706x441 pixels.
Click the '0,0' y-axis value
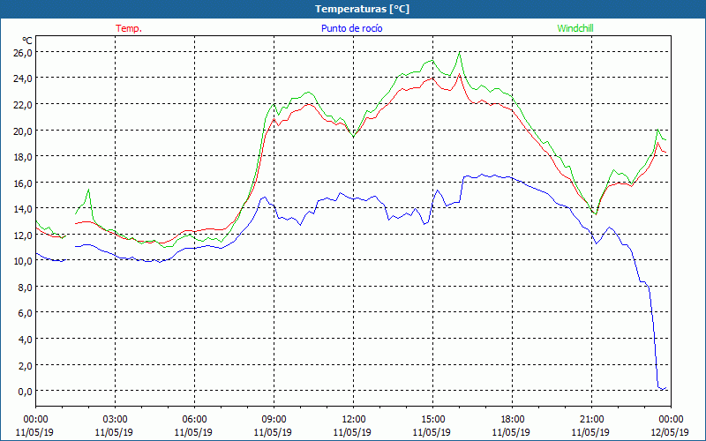pyautogui.click(x=26, y=391)
